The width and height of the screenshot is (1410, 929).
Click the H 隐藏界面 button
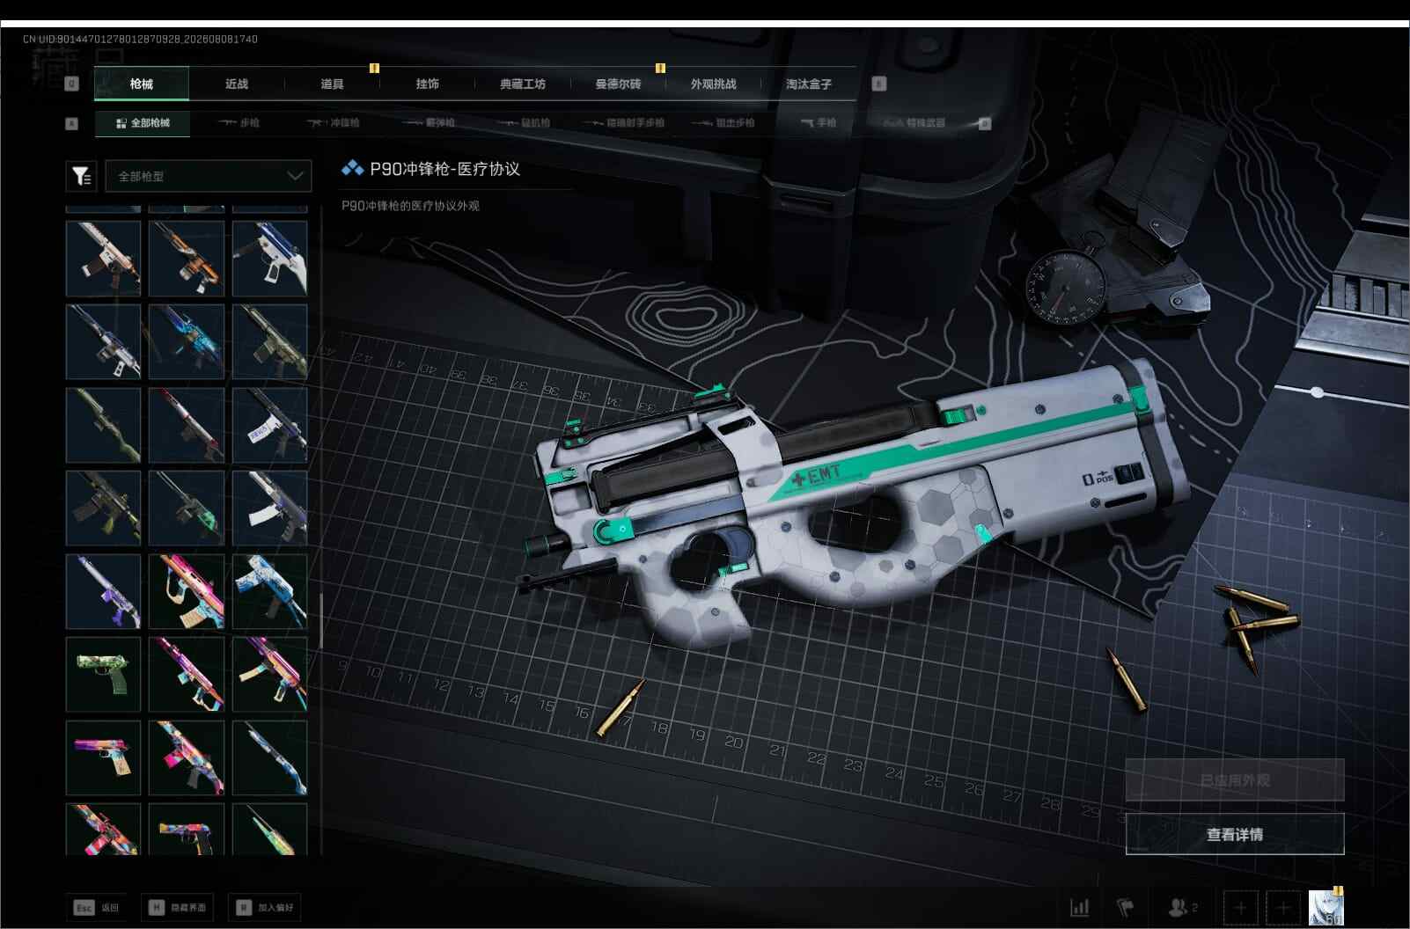point(177,907)
